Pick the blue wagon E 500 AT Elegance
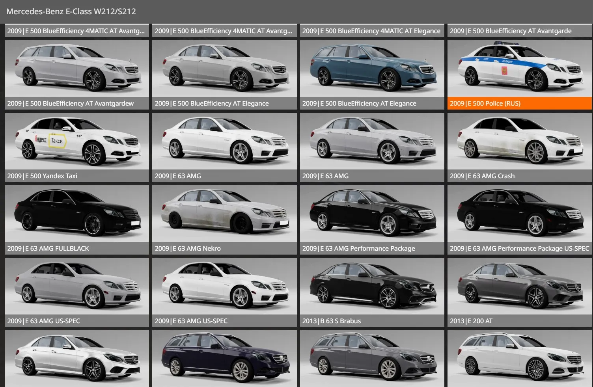 372,69
